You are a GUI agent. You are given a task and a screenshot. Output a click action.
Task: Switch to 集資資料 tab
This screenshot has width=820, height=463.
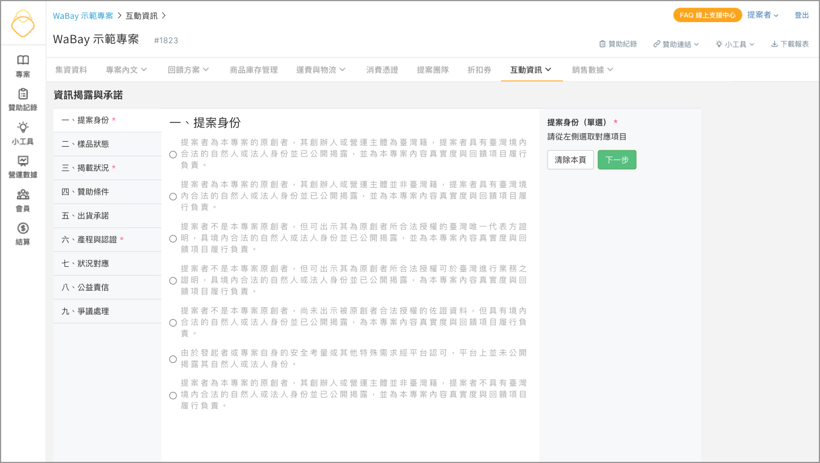(71, 70)
